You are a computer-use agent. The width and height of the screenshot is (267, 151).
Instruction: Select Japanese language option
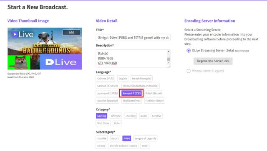pyautogui.click(x=107, y=93)
